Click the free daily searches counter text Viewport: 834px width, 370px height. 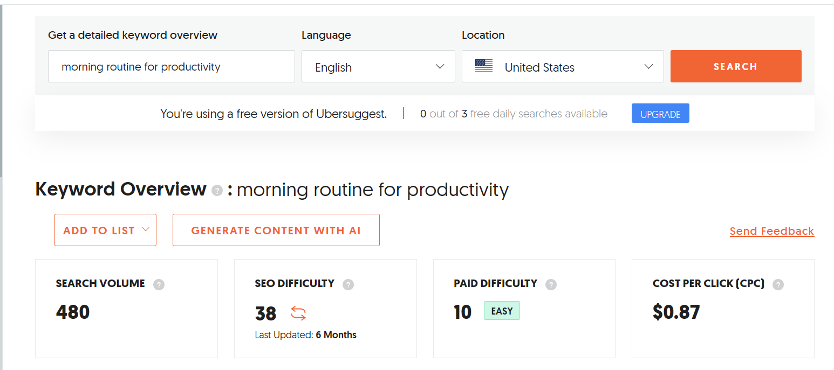click(514, 114)
